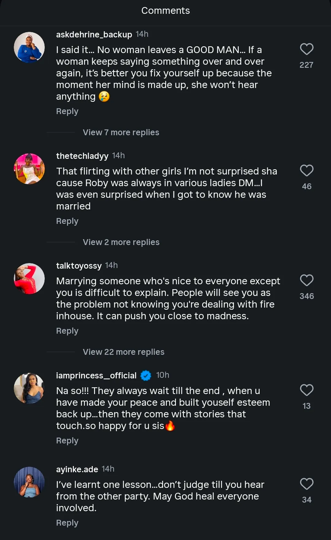Open talktoyossy's profile avatar
331x540 pixels.
coord(29,279)
